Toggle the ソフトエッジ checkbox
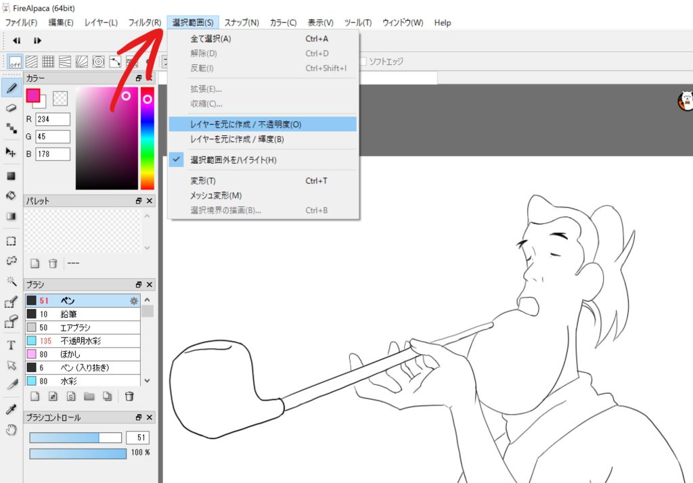The width and height of the screenshot is (693, 483). coord(363,62)
